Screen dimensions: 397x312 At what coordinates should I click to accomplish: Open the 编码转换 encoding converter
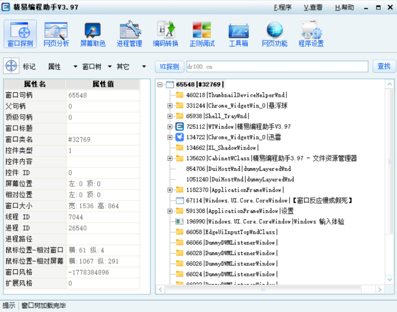pos(166,34)
